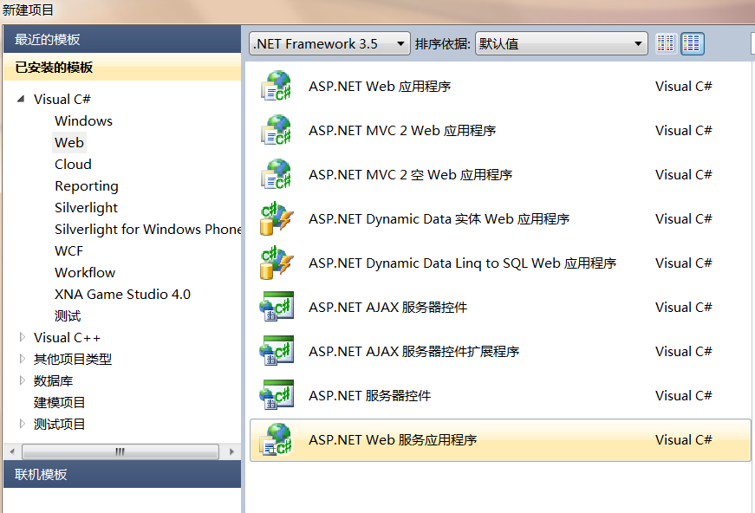The image size is (755, 513).
Task: Select the WCF category
Action: (x=68, y=250)
